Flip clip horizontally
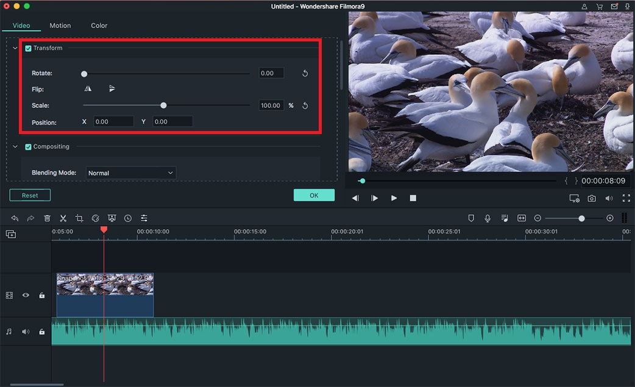Screen dimensions: 635x387 (x=88, y=88)
